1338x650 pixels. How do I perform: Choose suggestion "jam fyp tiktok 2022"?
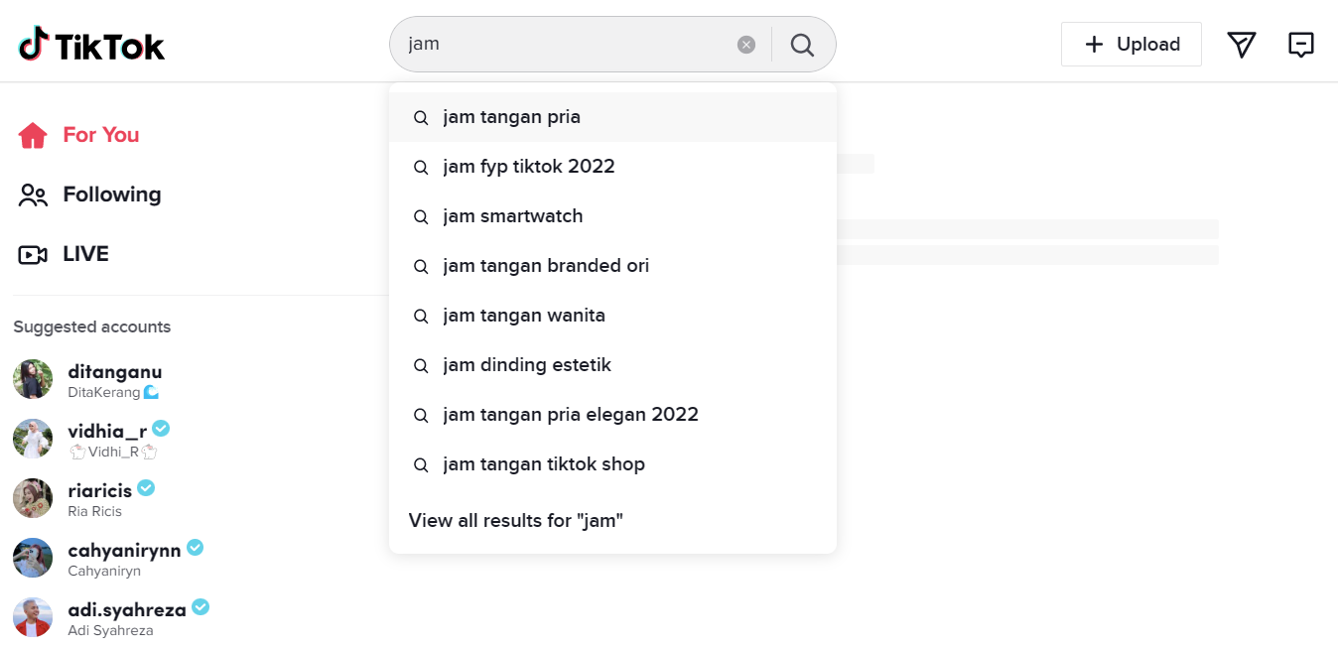[x=529, y=167]
